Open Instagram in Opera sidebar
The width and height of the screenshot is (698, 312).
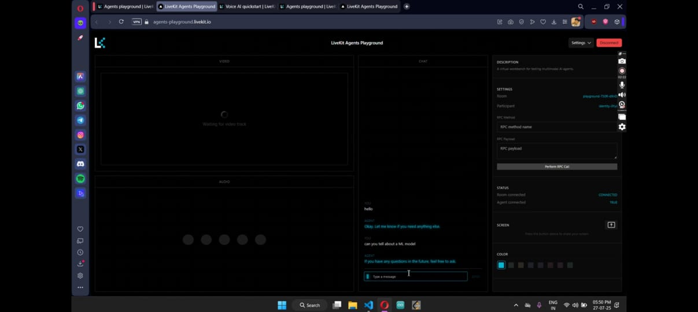80,135
